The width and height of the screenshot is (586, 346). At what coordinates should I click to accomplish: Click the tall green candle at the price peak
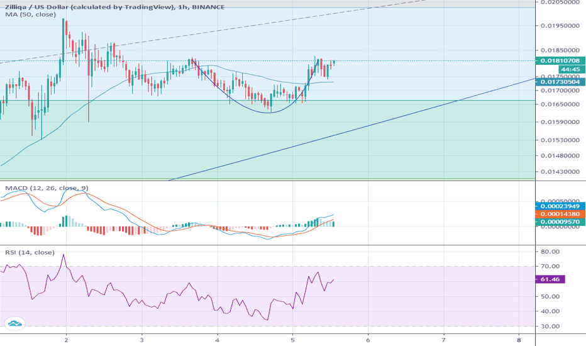click(63, 41)
